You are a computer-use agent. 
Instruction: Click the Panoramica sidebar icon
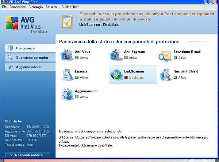pyautogui.click(x=10, y=48)
